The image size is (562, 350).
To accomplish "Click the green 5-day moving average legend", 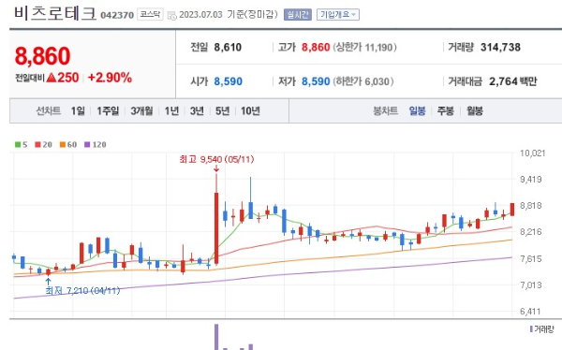I will click(22, 145).
